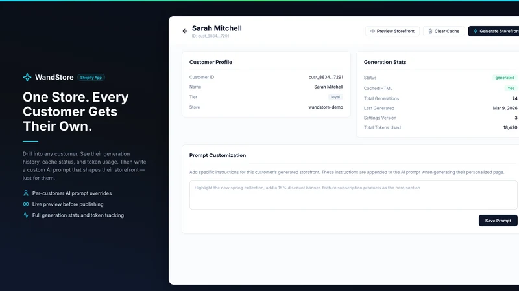
Task: Click the '18,420' total tokens value
Action: click(x=510, y=127)
